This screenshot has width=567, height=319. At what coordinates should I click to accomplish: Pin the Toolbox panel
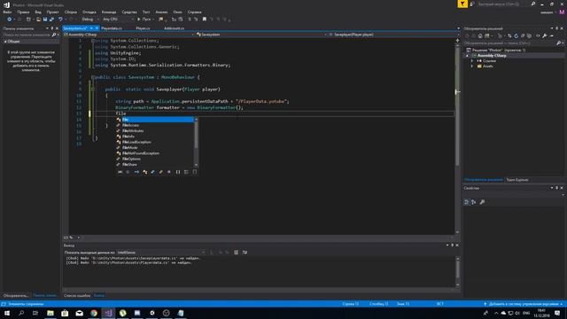(x=52, y=28)
